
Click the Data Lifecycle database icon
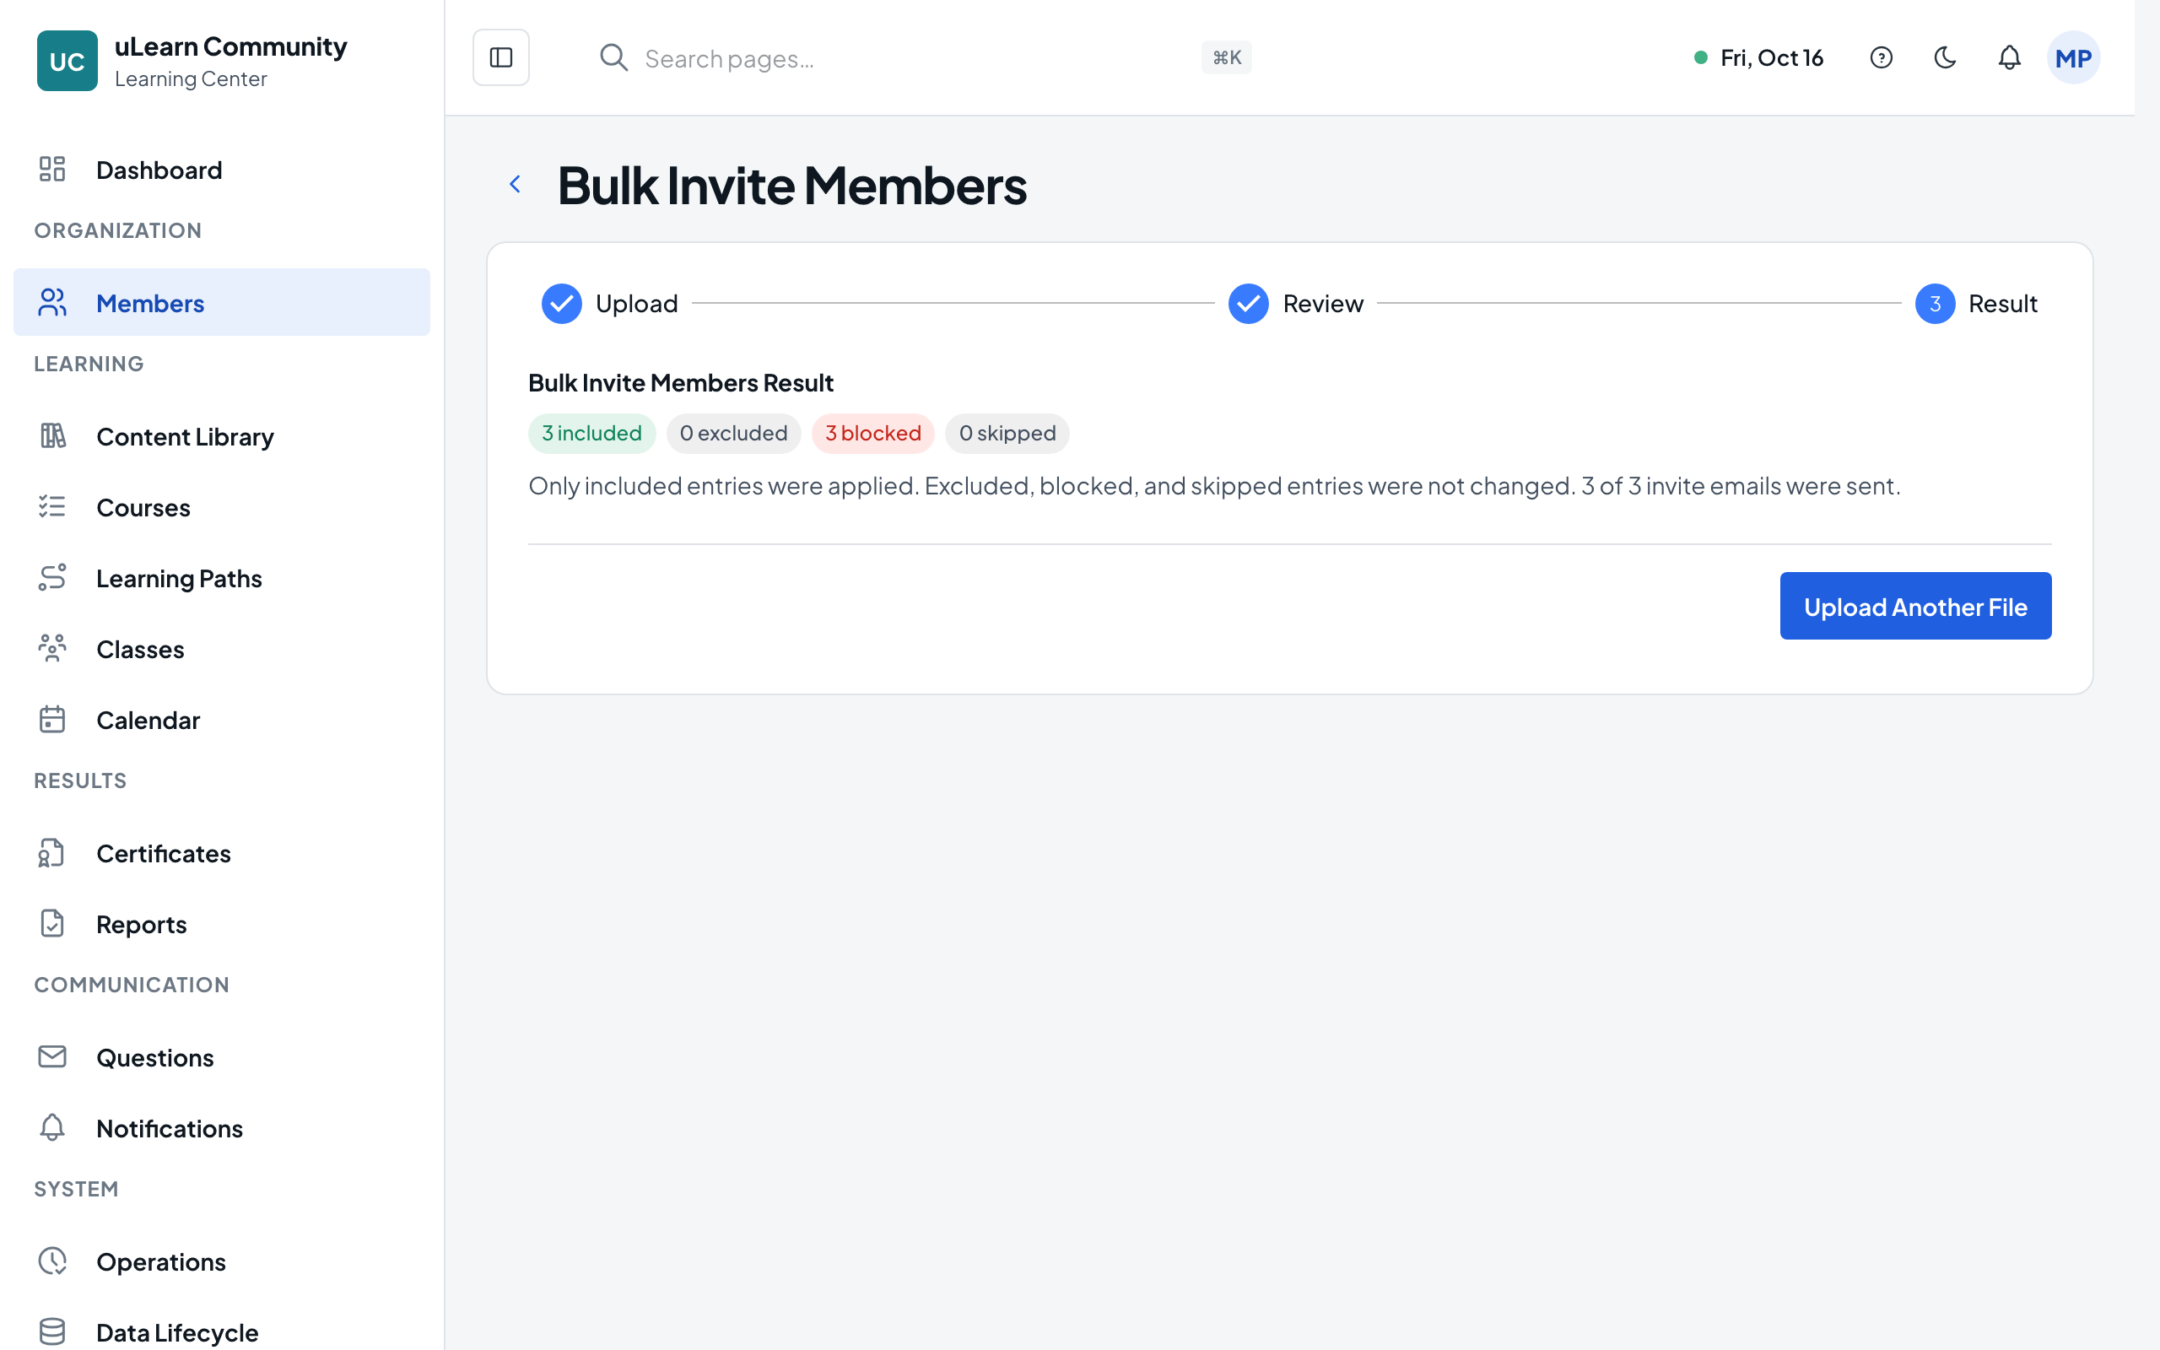pyautogui.click(x=52, y=1332)
